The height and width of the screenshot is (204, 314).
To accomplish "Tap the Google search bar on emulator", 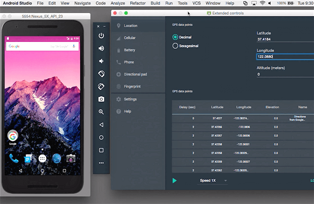I will (x=42, y=46).
